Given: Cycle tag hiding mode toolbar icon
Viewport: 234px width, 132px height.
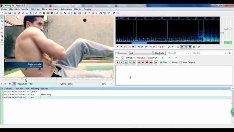Looking at the screenshot, I should (x=118, y=13).
